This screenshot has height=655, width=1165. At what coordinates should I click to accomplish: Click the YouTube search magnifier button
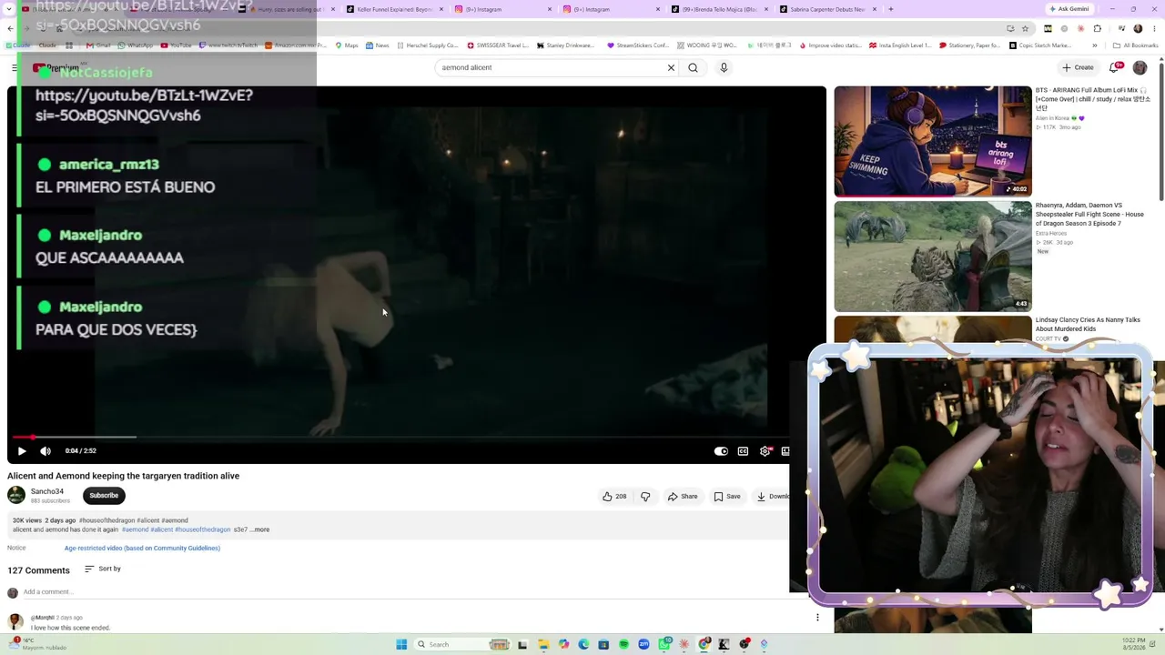tap(693, 67)
